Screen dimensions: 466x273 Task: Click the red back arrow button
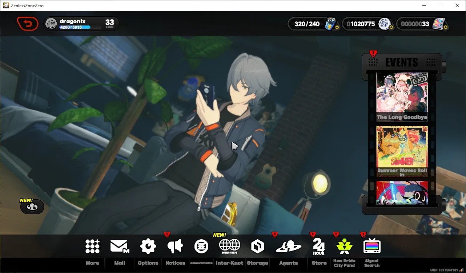(28, 24)
